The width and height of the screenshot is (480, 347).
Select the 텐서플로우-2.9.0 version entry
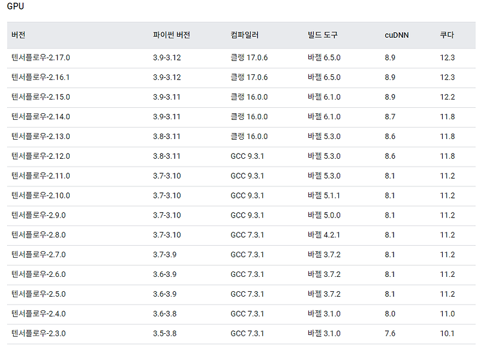point(38,215)
